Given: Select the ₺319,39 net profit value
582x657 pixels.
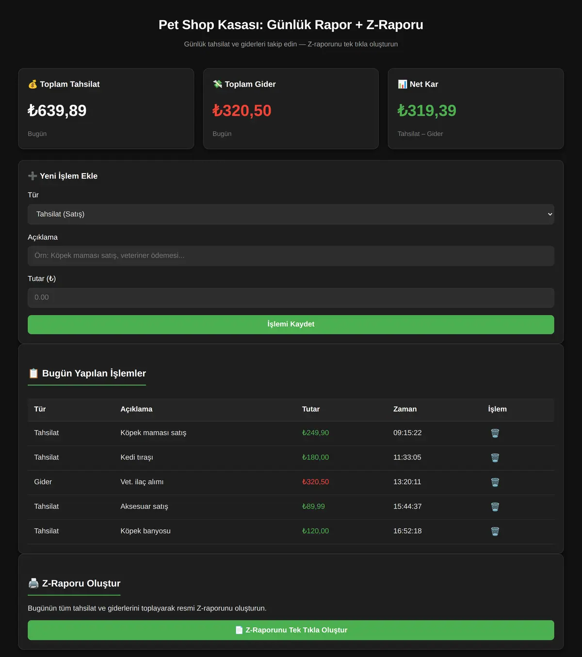Looking at the screenshot, I should pyautogui.click(x=427, y=111).
